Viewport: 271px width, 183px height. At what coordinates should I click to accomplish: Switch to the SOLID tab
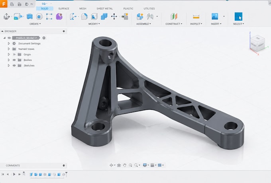[45, 8]
